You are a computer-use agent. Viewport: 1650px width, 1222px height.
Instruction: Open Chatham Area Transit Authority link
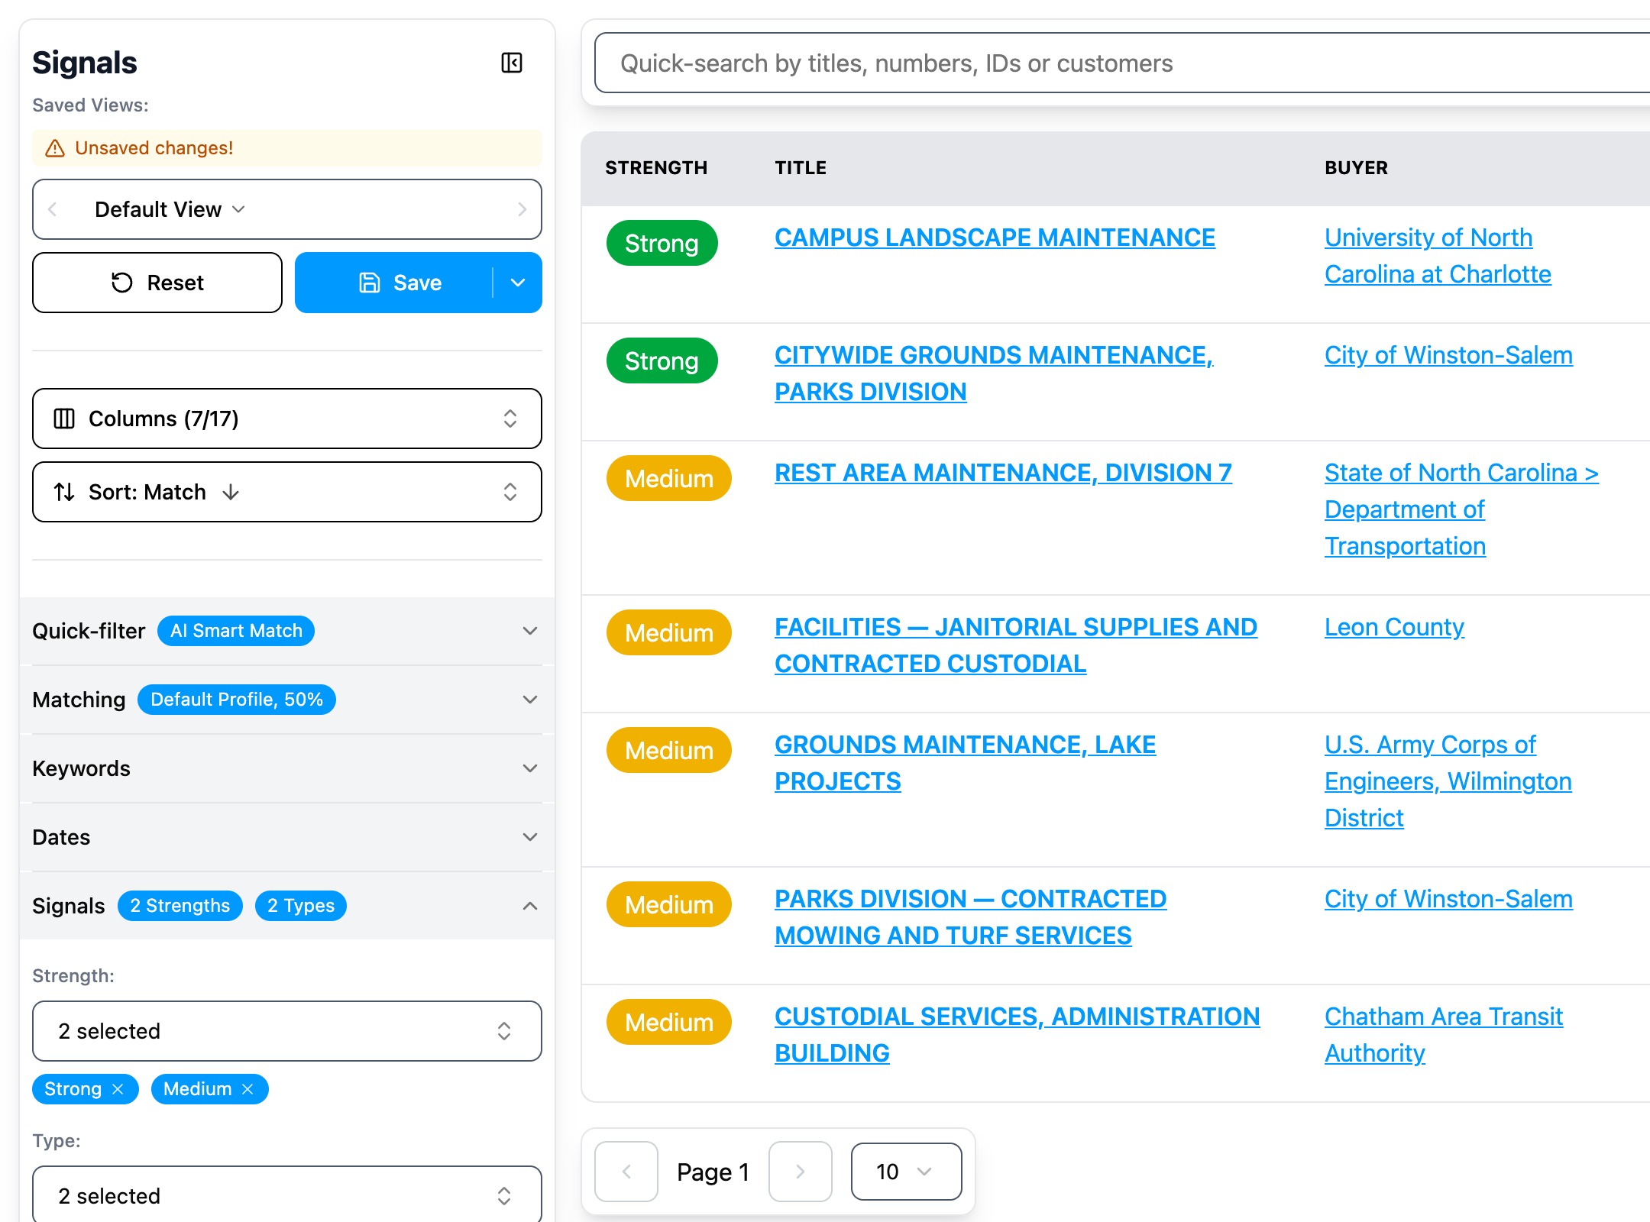tap(1443, 1035)
